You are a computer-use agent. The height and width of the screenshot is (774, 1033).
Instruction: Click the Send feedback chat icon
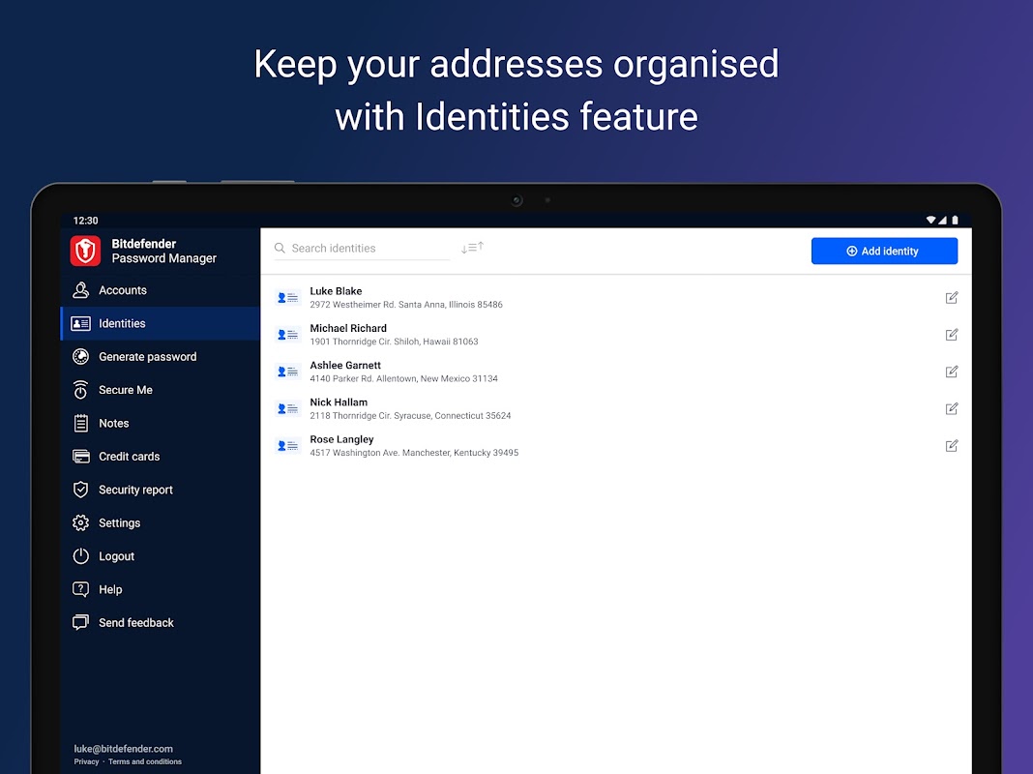tap(80, 622)
